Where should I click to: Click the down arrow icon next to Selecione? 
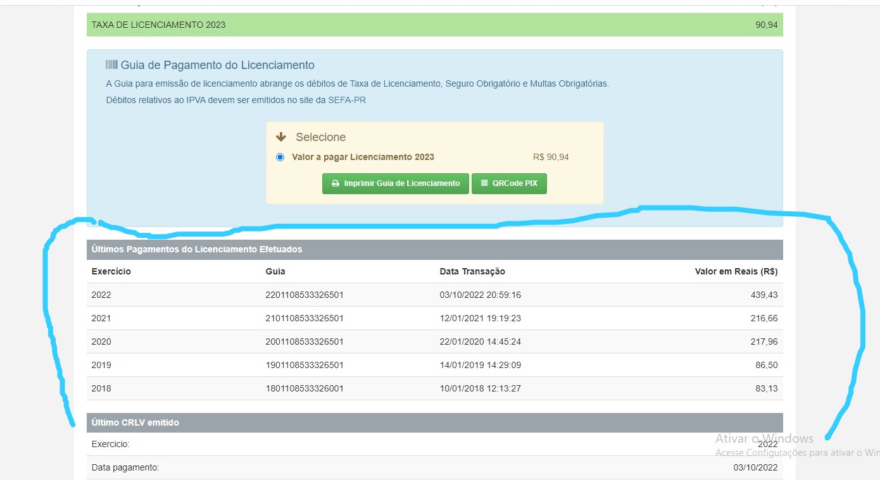(281, 137)
